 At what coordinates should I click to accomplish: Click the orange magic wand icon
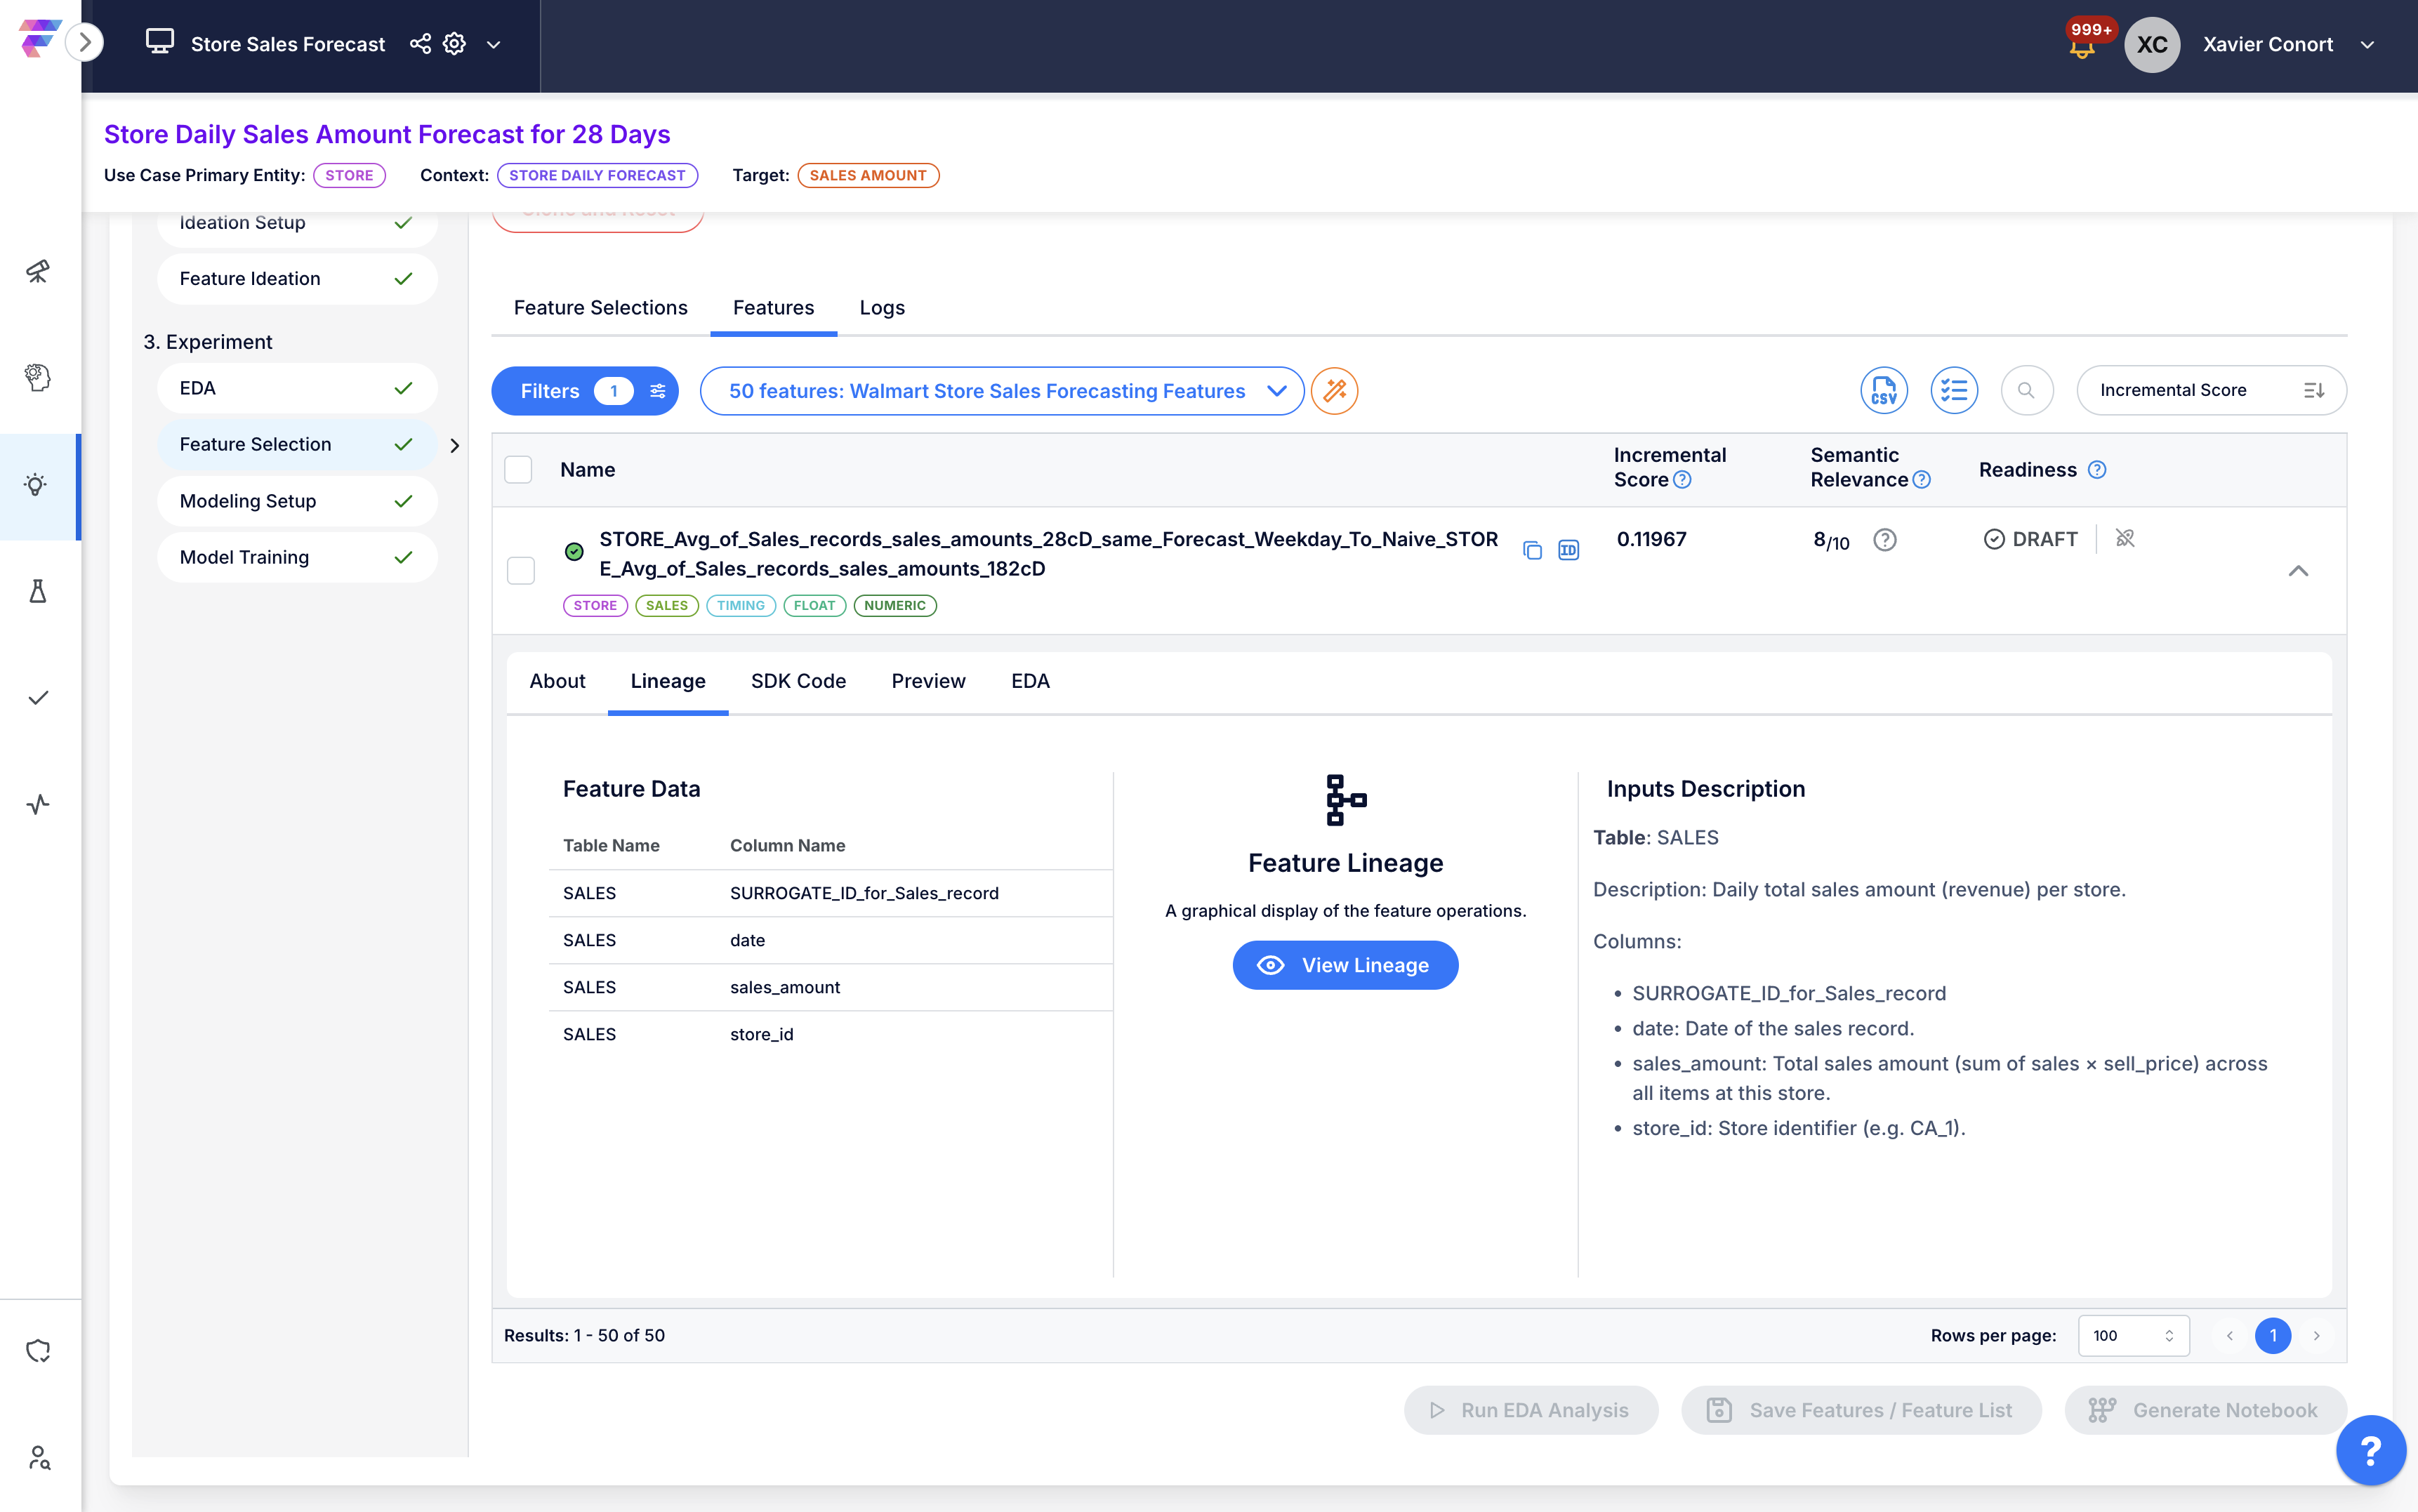pyautogui.click(x=1334, y=390)
